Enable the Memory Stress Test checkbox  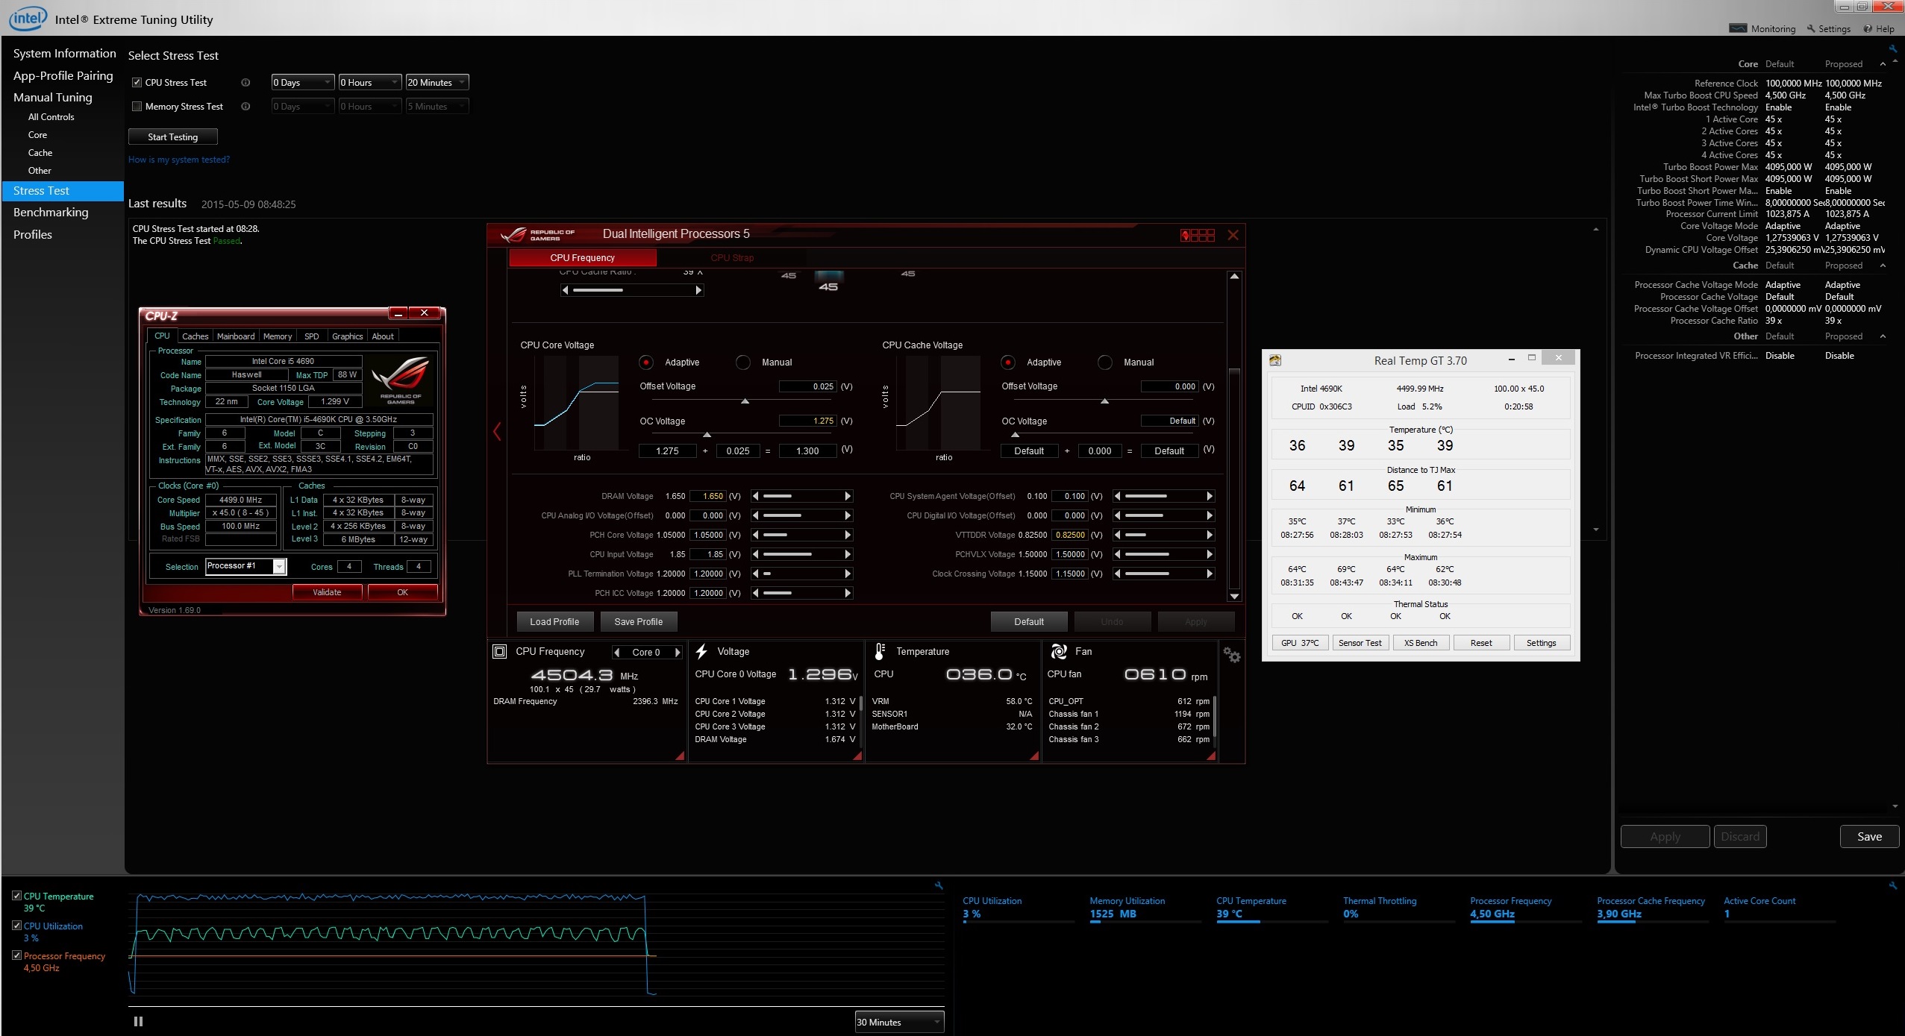click(x=137, y=107)
